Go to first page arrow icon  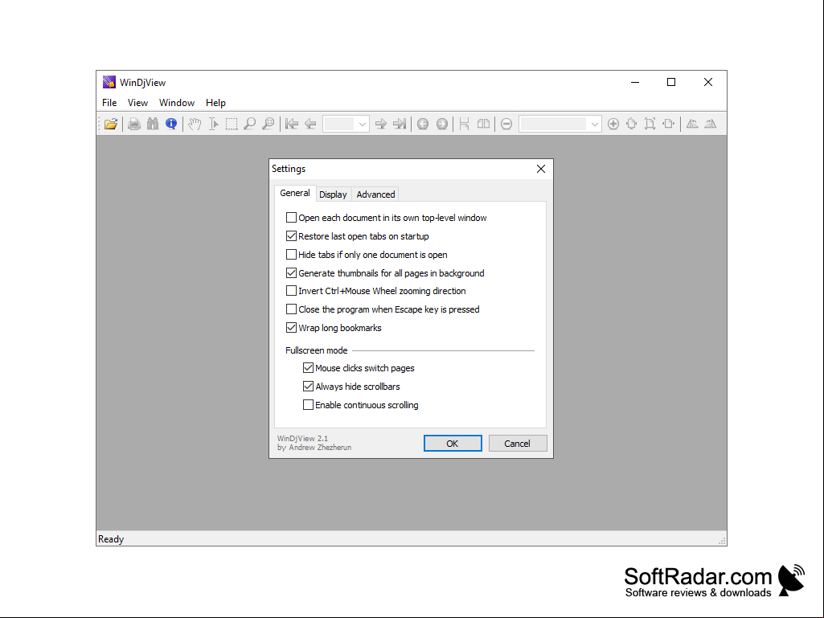(x=292, y=124)
